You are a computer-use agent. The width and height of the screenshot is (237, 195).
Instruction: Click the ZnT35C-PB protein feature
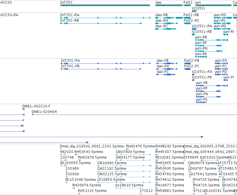click(x=101, y=69)
